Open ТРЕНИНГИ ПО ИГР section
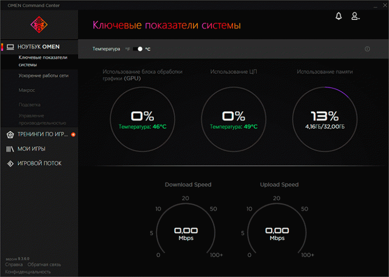 pos(42,135)
